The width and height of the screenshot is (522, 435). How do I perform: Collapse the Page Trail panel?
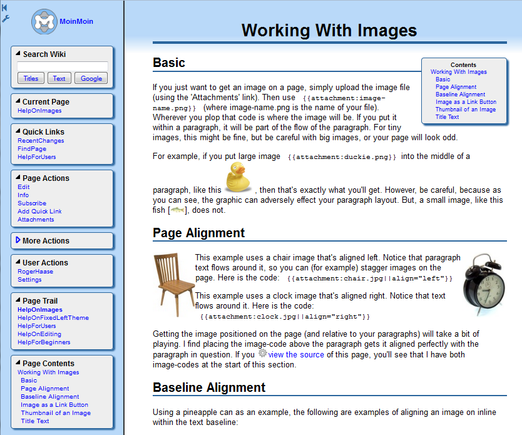click(x=18, y=300)
